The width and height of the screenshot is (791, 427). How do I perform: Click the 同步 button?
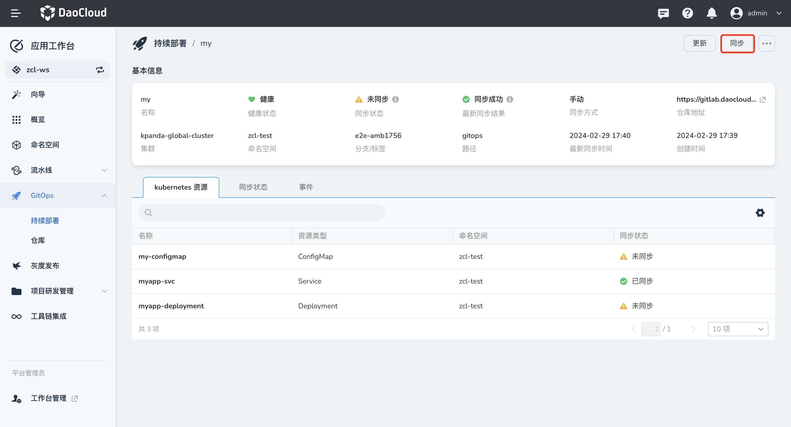(737, 44)
